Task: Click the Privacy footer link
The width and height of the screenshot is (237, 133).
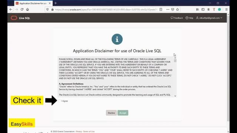Action: coord(79,132)
